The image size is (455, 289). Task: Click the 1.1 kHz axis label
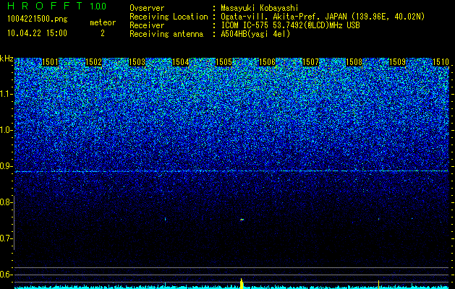click(6, 94)
